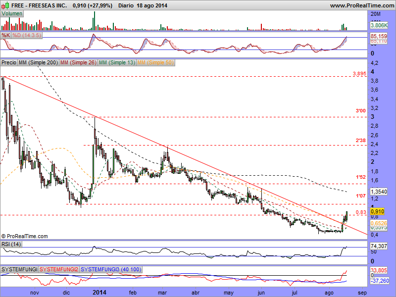Click the MM (Simple 13) moving average label
Viewport: 396px width, 297px height.
coord(117,63)
